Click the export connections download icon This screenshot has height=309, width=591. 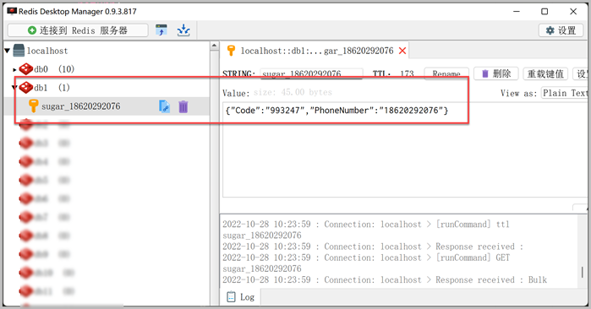(183, 30)
